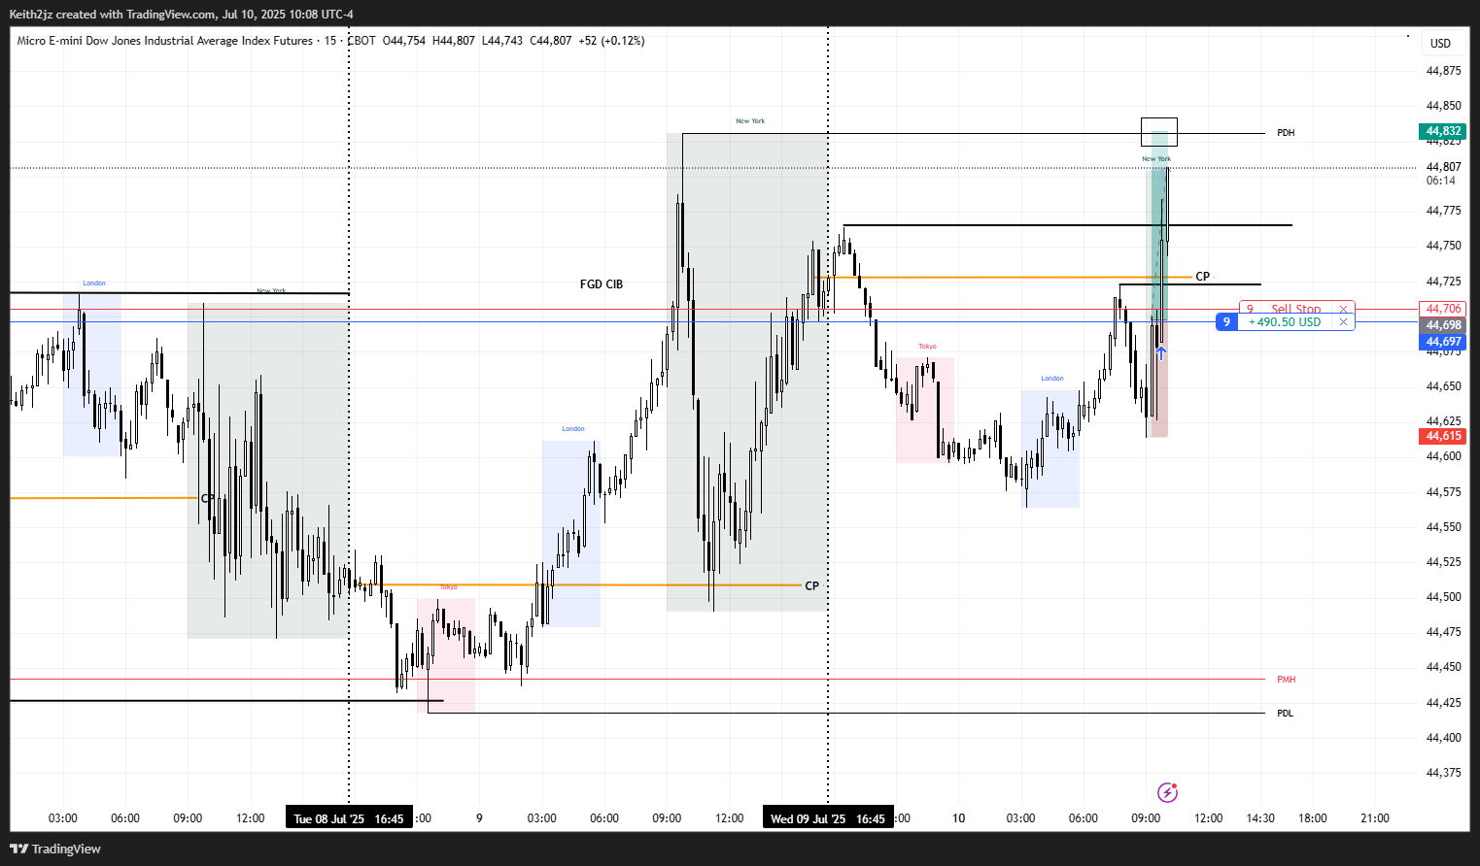Click the 44,450 price axis label
Viewport: 1480px width, 866px height.
1443,667
